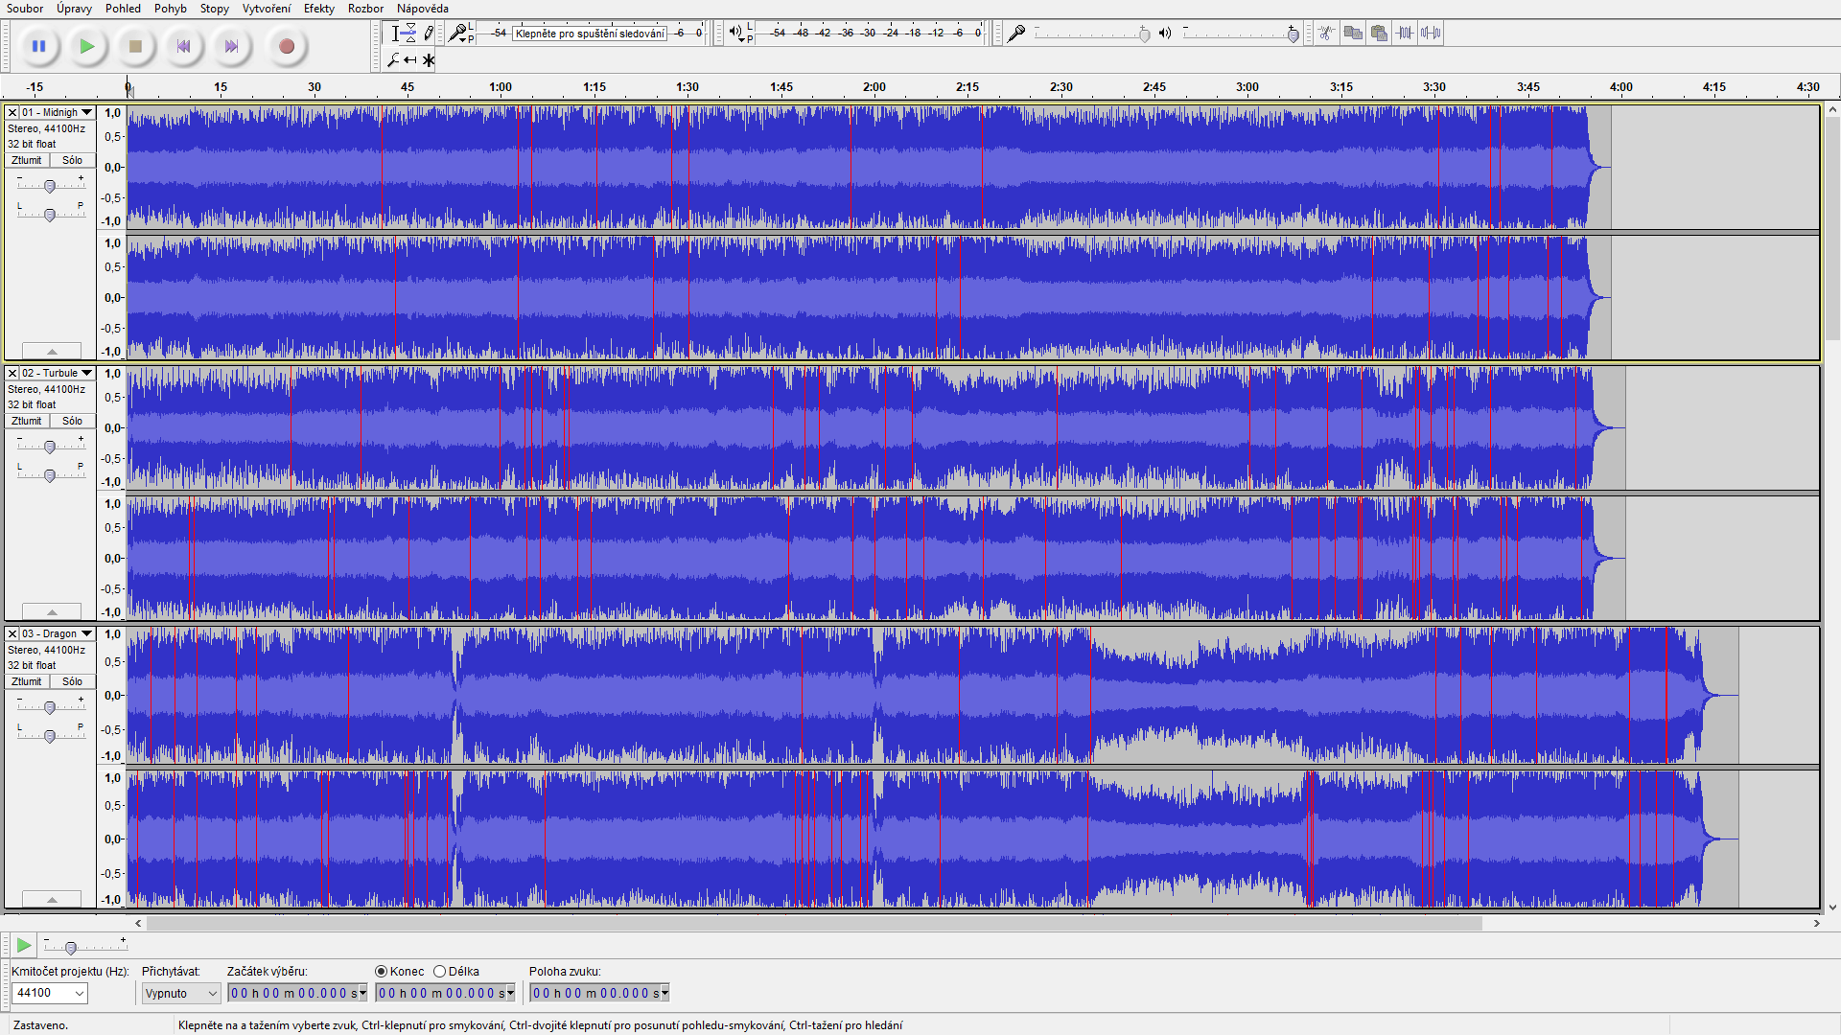Open the Rozbor menu
Viewport: 1841px width, 1035px height.
(365, 9)
